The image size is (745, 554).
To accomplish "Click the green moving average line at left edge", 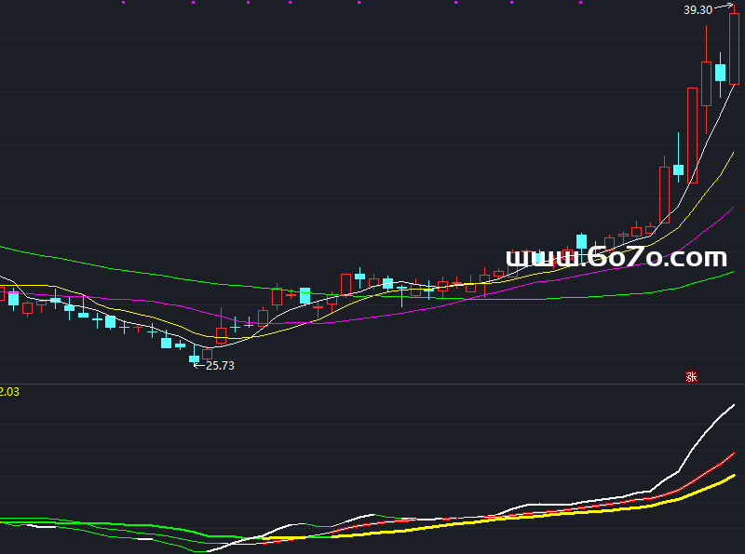I will click(x=6, y=248).
